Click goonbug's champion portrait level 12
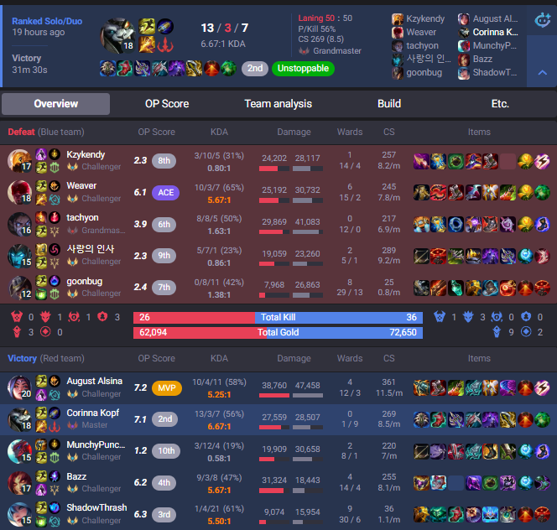Screen dimensions: 557x530 click(x=20, y=288)
